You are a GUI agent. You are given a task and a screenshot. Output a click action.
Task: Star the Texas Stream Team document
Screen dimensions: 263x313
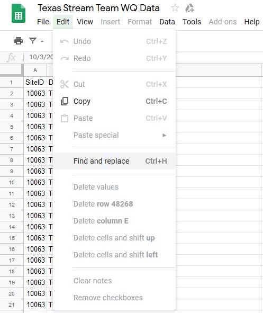pos(175,8)
